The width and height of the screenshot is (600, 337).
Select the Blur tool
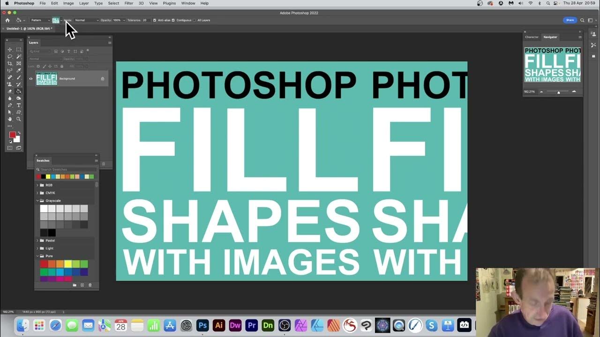coord(10,98)
